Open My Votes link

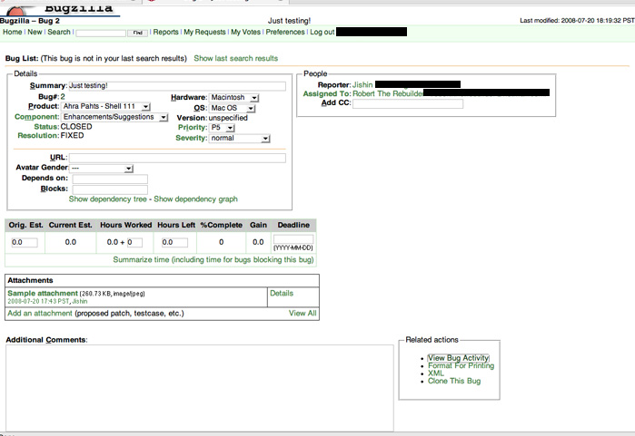245,32
